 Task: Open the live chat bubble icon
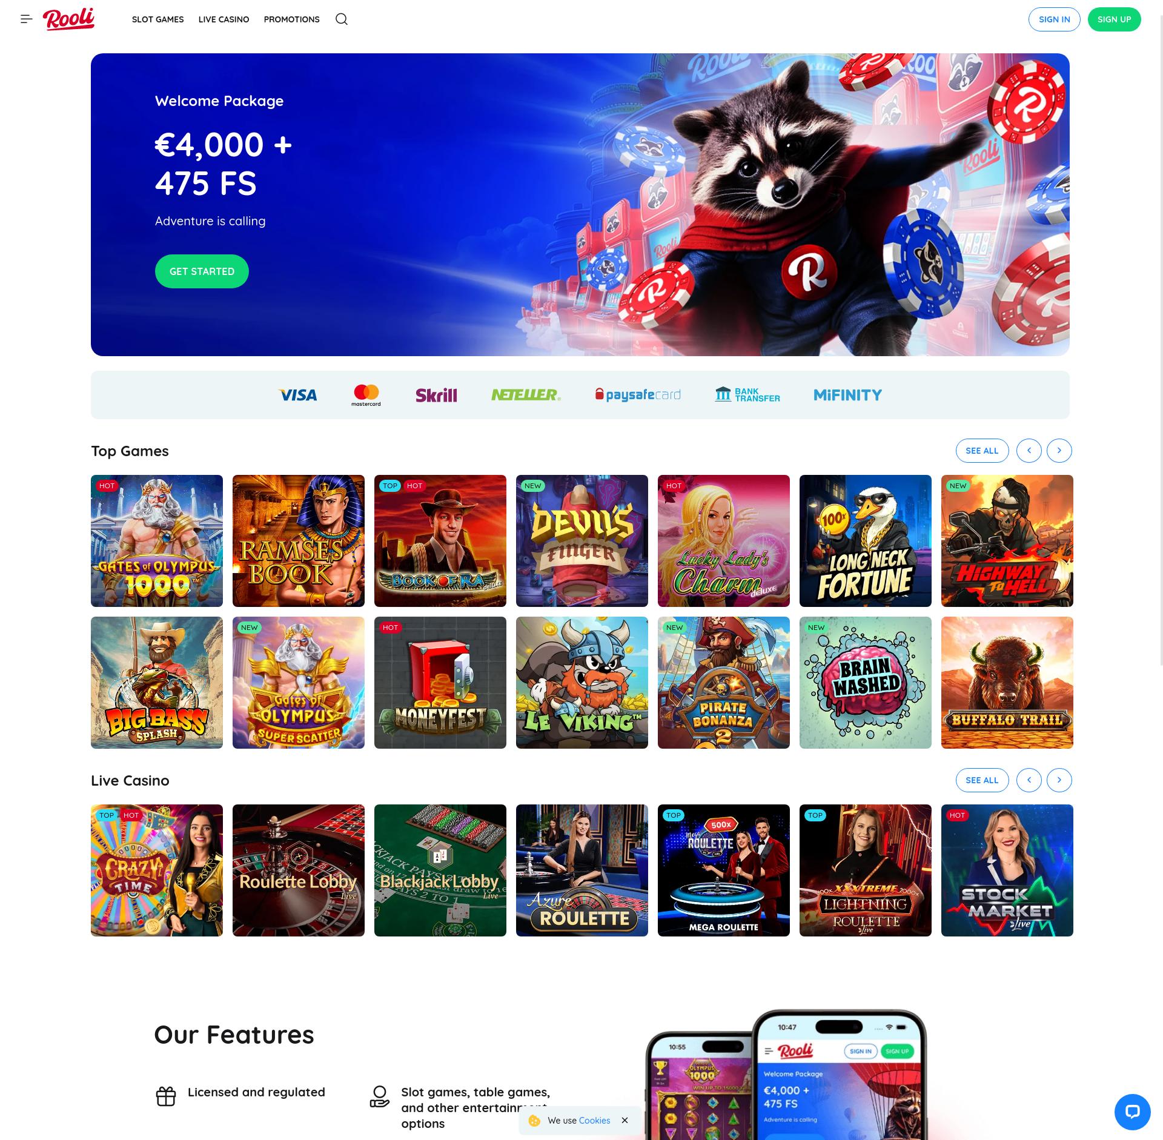click(1132, 1112)
